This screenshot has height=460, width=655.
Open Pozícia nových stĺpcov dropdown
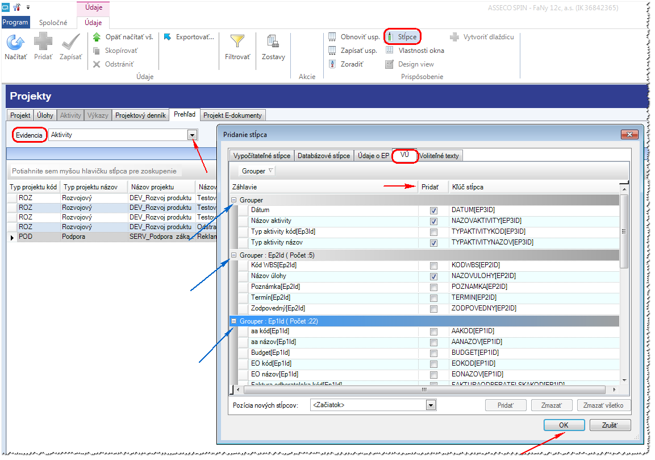coord(431,405)
